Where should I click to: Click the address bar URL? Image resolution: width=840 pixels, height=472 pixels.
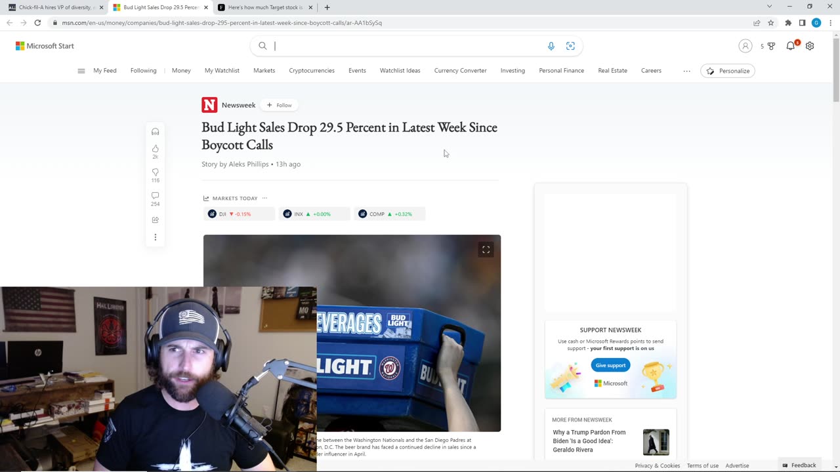click(x=222, y=22)
